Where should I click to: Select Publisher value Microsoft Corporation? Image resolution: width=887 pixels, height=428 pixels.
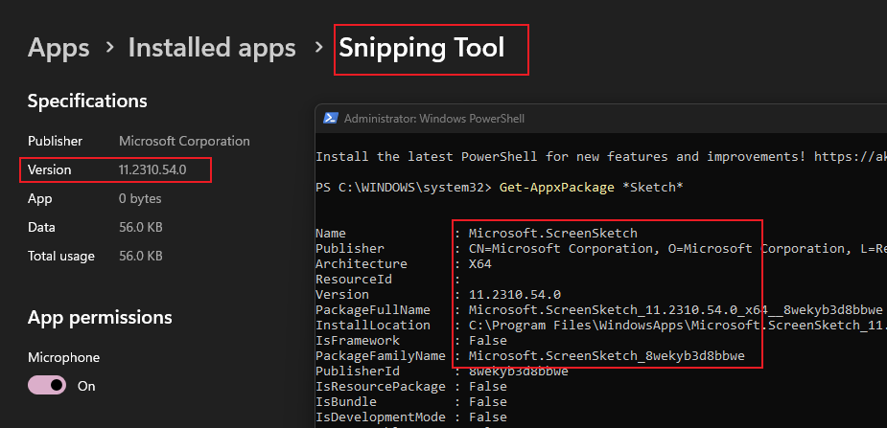tap(184, 141)
